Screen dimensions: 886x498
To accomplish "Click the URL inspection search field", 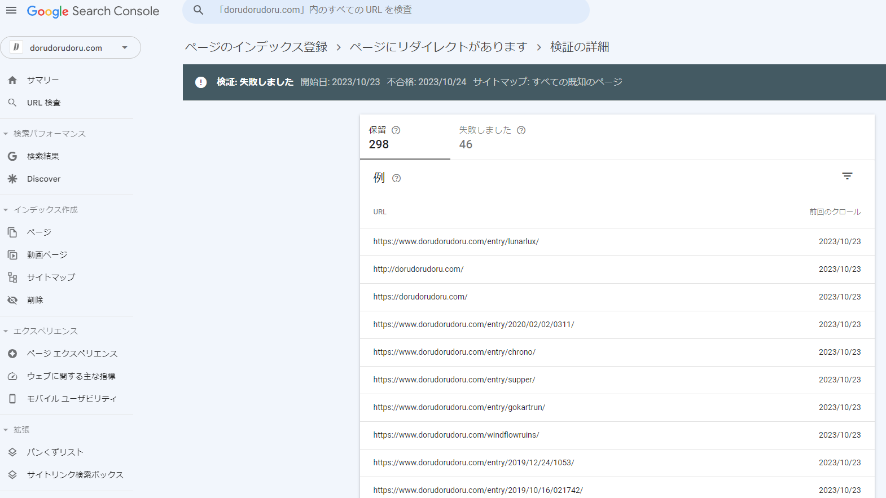I will (386, 10).
